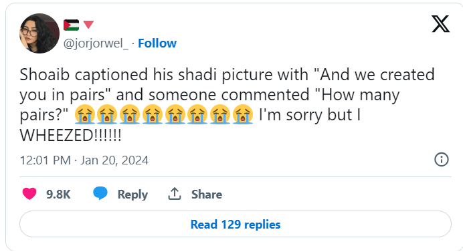The image size is (463, 252).
Task: Open the @jorjorwel_ handle link
Action: [96, 43]
